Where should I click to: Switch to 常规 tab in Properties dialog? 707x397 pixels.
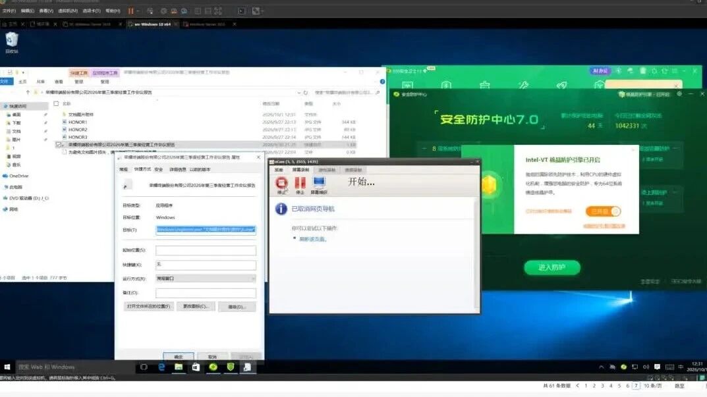coord(124,169)
